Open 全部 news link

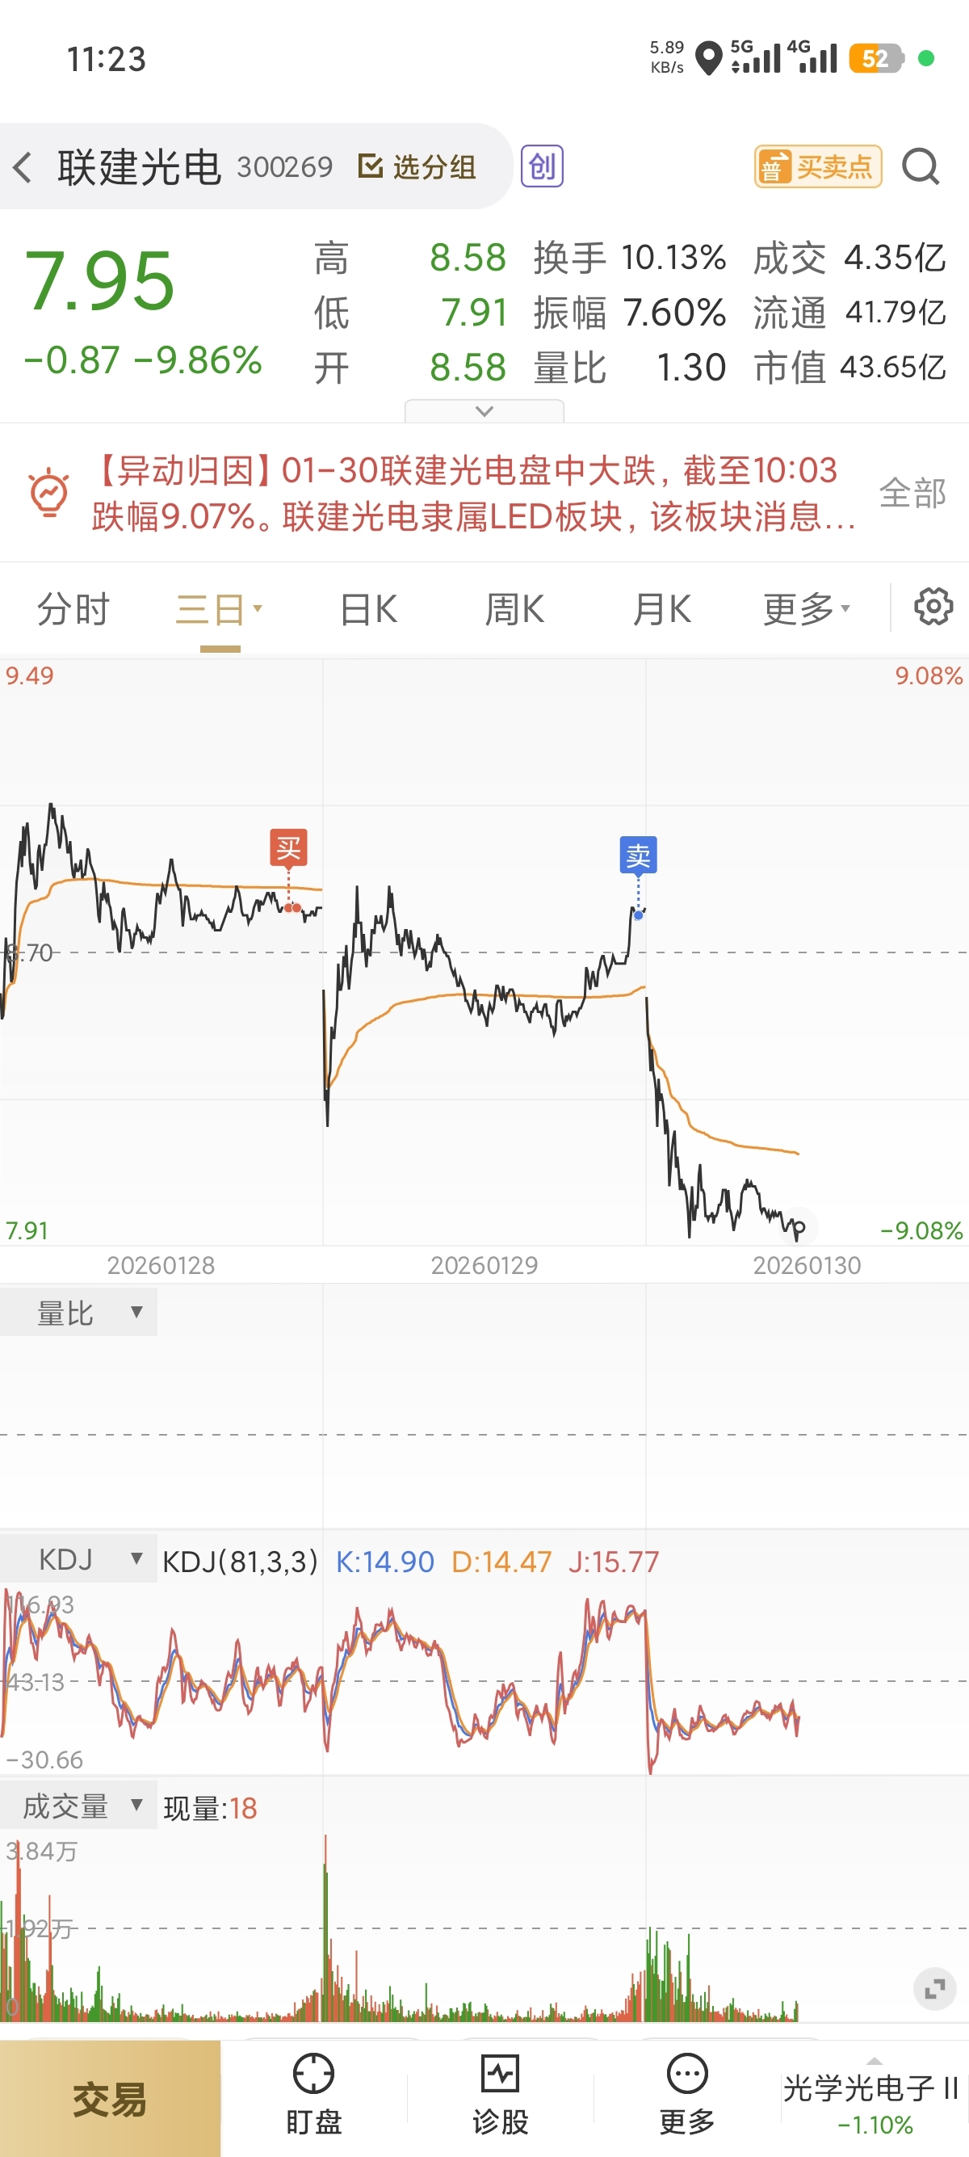(x=912, y=492)
